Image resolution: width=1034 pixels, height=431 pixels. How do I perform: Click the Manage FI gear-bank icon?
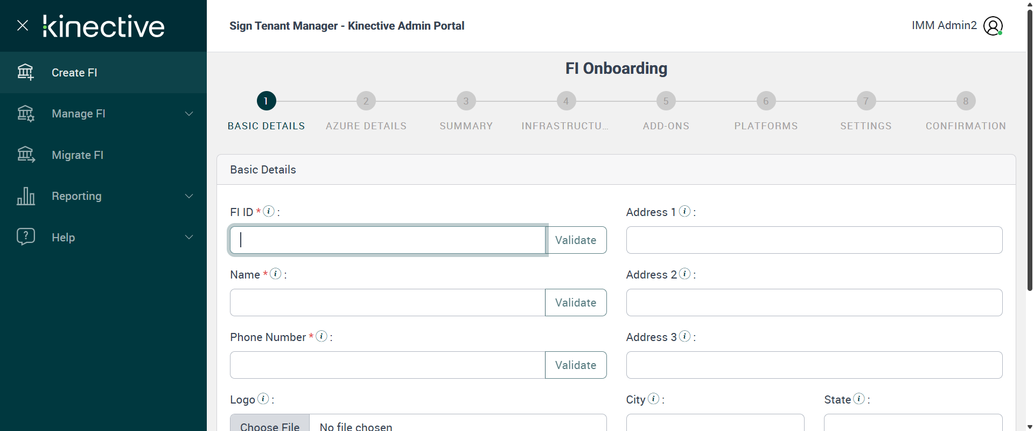pos(25,114)
